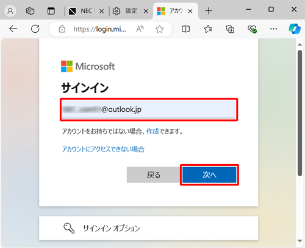305x248 pixels.
Task: Click the Microsoft logo
Action: [88, 66]
